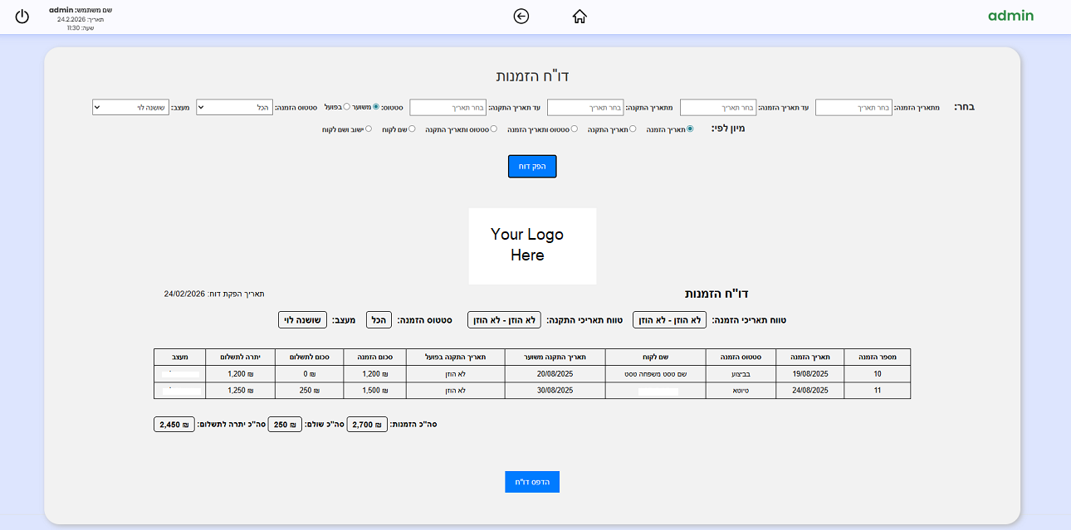The height and width of the screenshot is (530, 1071).
Task: Click order number 10 table cell
Action: (877, 374)
